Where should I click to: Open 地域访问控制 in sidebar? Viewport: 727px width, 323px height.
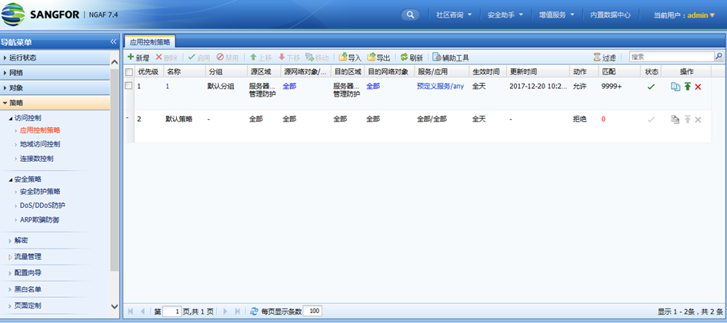[40, 144]
